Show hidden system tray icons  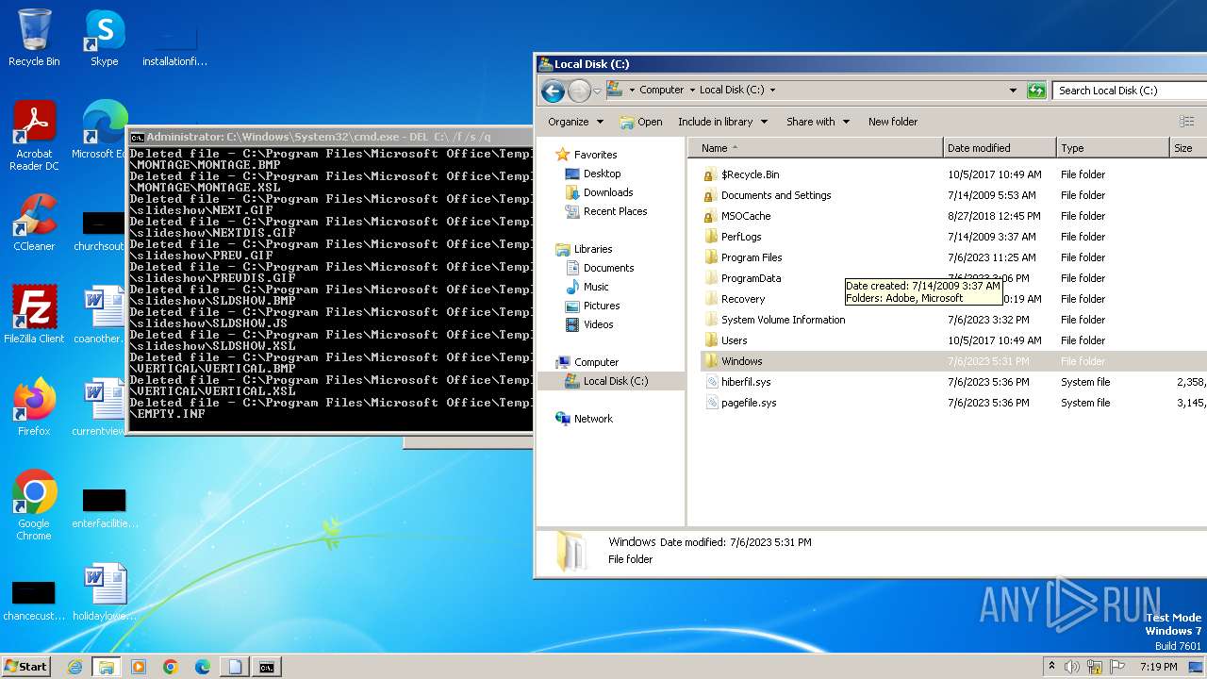pos(1051,667)
